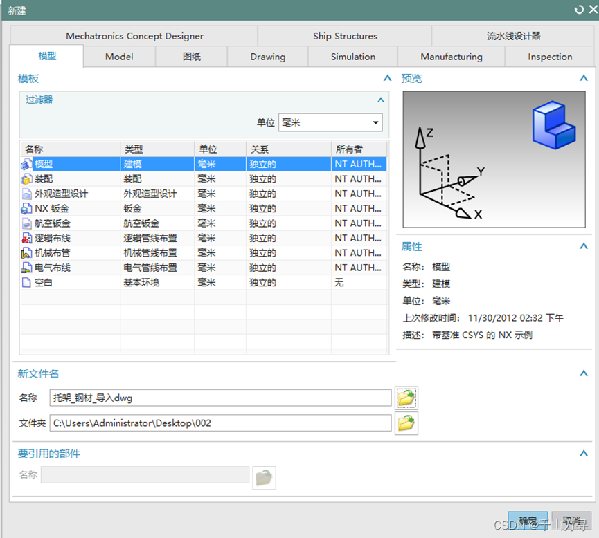This screenshot has width=599, height=538.
Task: Collapse the 过滤器 filter section
Action: coord(380,100)
